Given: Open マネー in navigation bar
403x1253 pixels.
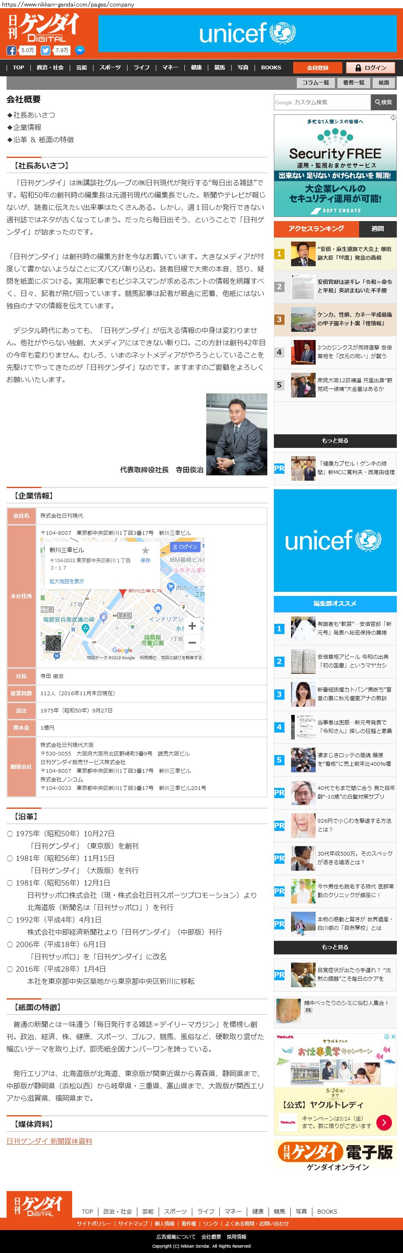Looking at the screenshot, I should point(170,68).
